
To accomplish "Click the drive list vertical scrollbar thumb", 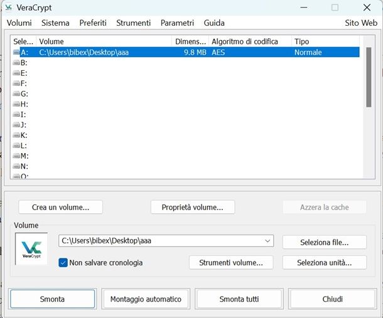I will [369, 77].
